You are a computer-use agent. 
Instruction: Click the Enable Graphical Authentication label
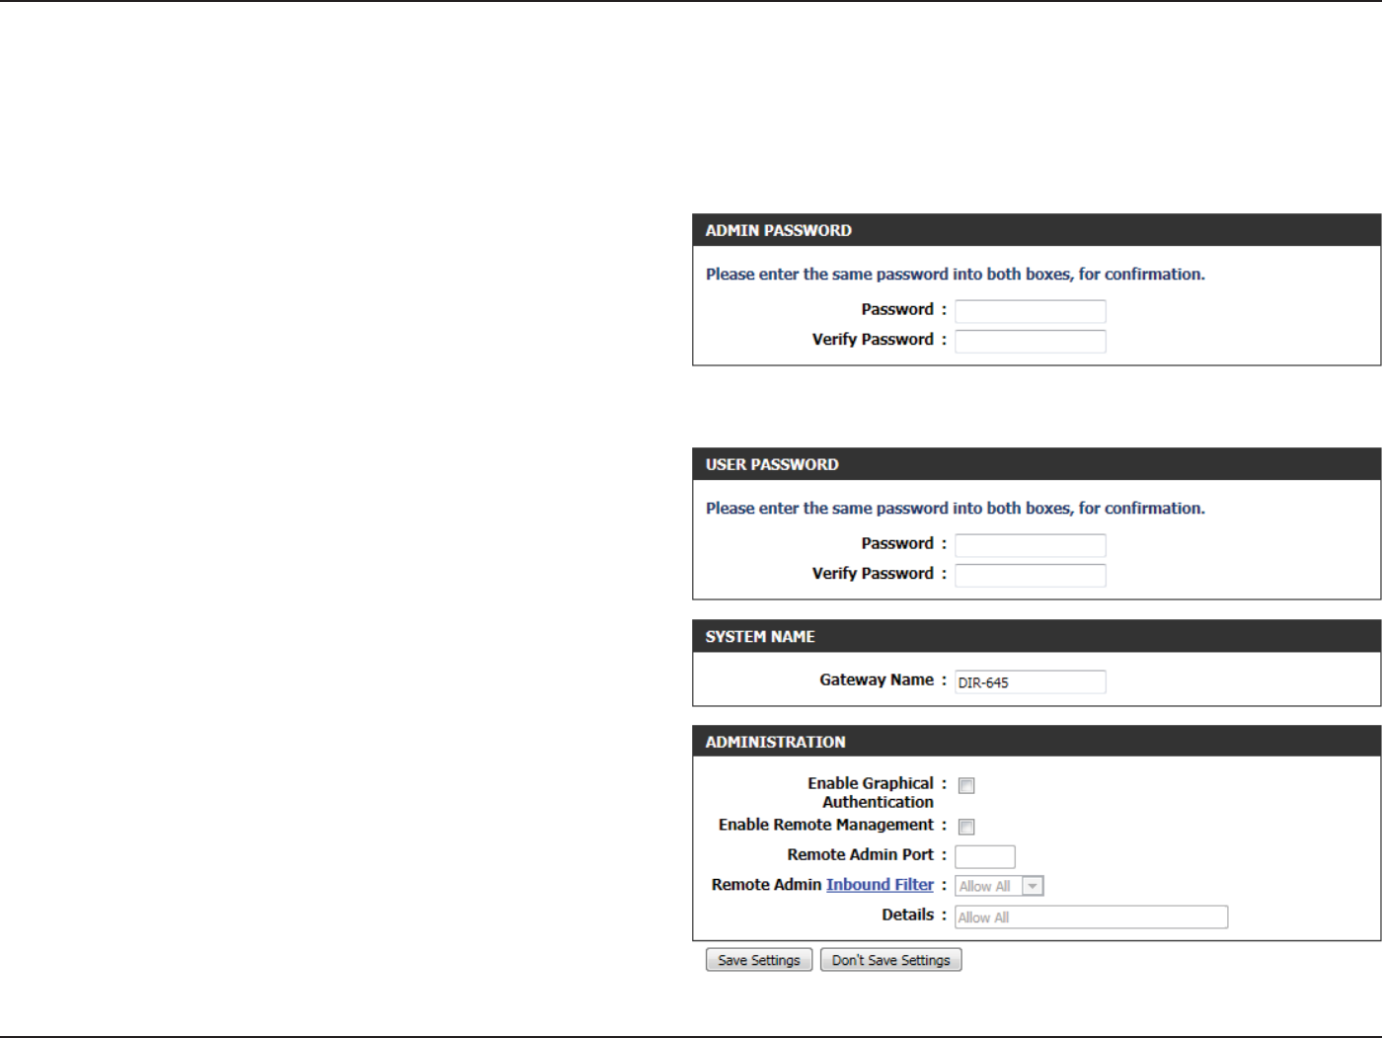(871, 792)
